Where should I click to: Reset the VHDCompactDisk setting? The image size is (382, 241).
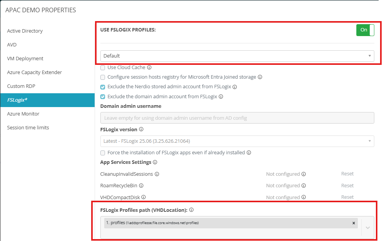coord(347,197)
